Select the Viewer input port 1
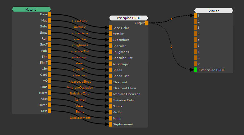Viewport: 244px width, 135px height. tap(196, 15)
